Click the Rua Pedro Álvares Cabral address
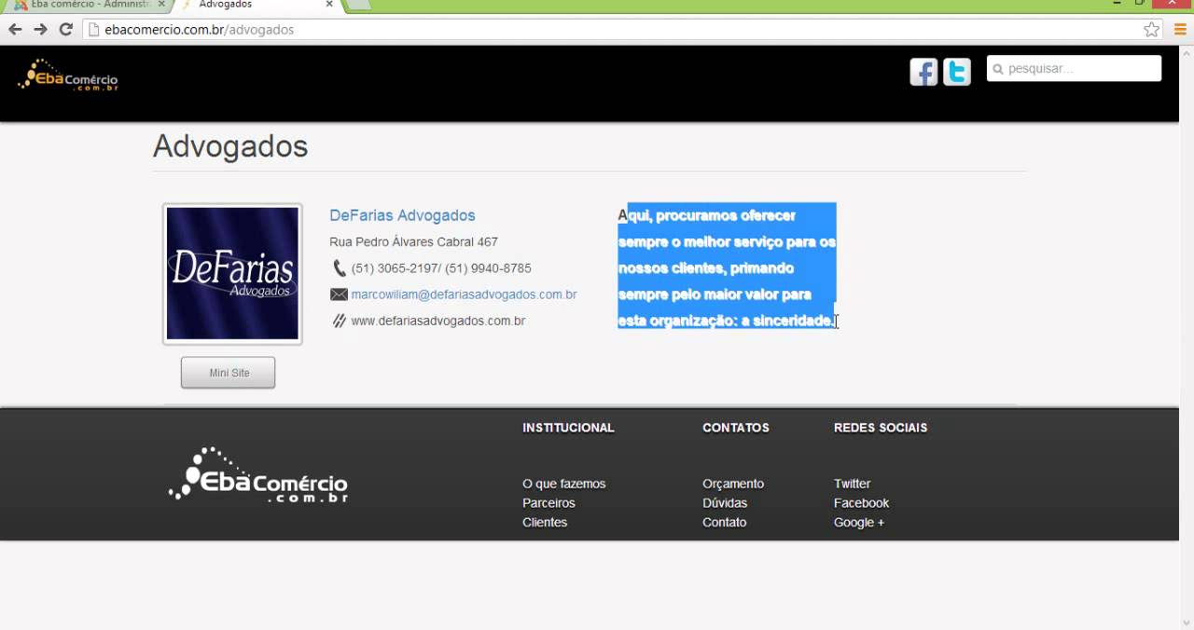The height and width of the screenshot is (630, 1194). pyautogui.click(x=413, y=242)
